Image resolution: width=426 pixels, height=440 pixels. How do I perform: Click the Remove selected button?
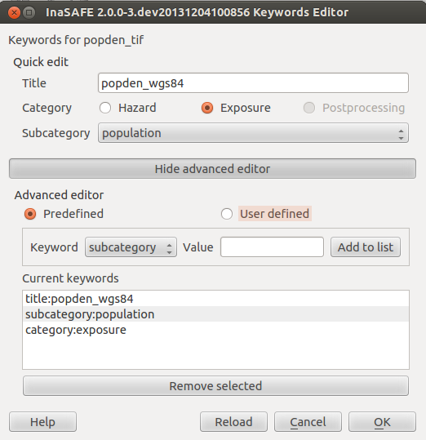(x=215, y=386)
